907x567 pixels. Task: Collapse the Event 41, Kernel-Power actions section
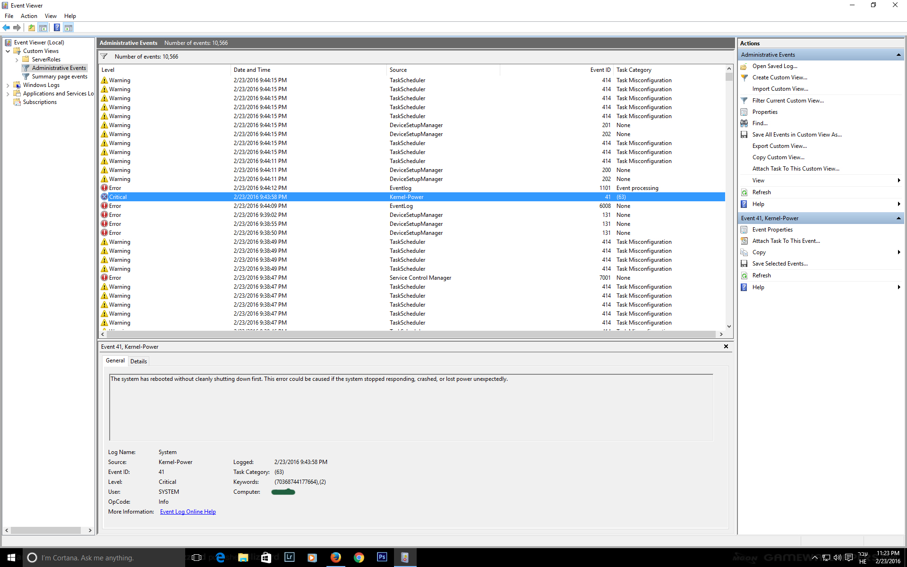898,218
